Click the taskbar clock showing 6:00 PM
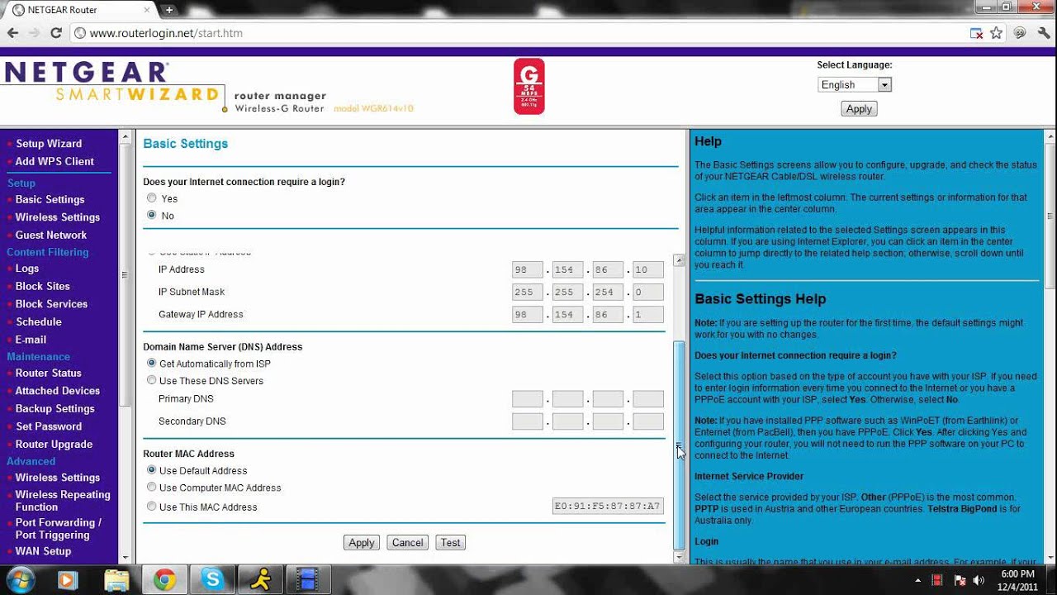The height and width of the screenshot is (595, 1057). pos(1017,580)
